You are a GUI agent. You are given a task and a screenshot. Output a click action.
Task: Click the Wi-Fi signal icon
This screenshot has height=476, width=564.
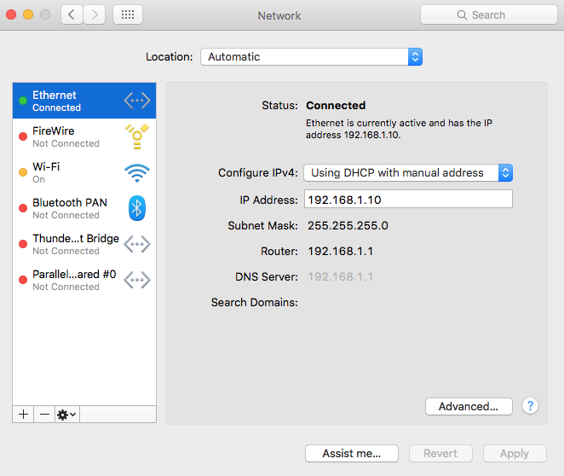click(137, 173)
